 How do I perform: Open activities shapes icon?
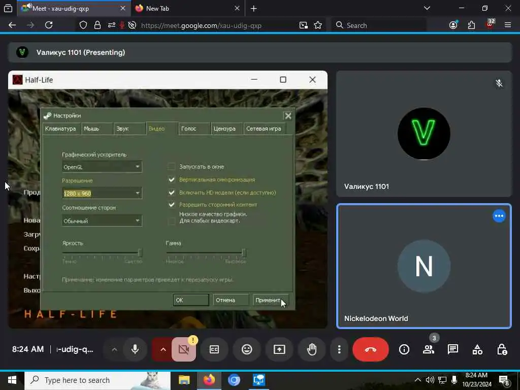tap(477, 349)
